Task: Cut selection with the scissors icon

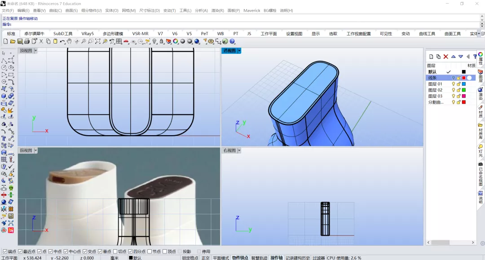Action: click(41, 41)
